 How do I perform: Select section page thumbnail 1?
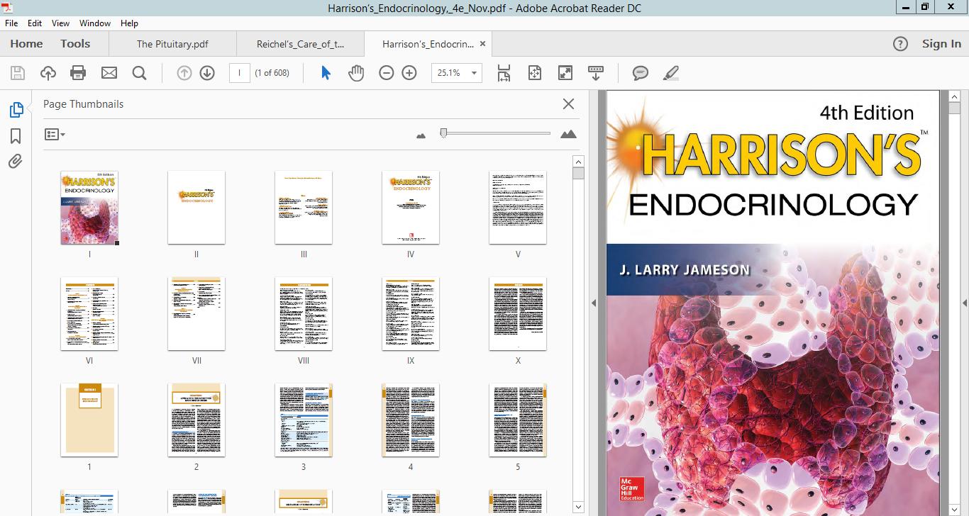[x=89, y=420]
